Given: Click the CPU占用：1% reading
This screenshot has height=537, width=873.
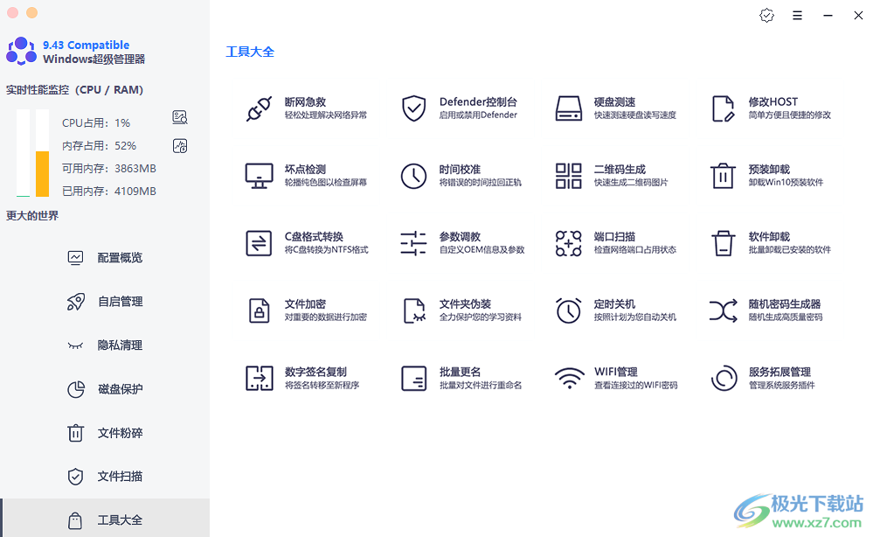Looking at the screenshot, I should [x=96, y=123].
